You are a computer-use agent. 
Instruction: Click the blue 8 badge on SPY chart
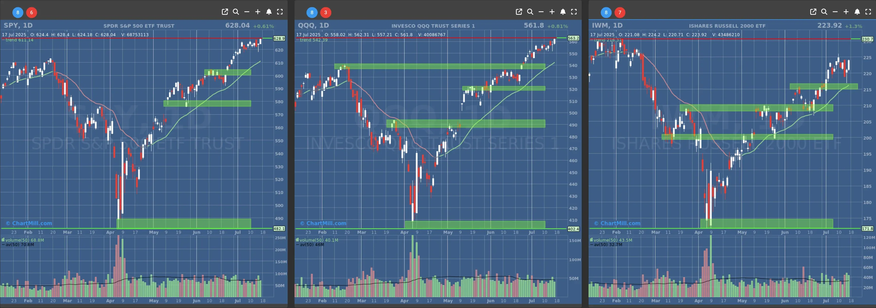pyautogui.click(x=18, y=13)
